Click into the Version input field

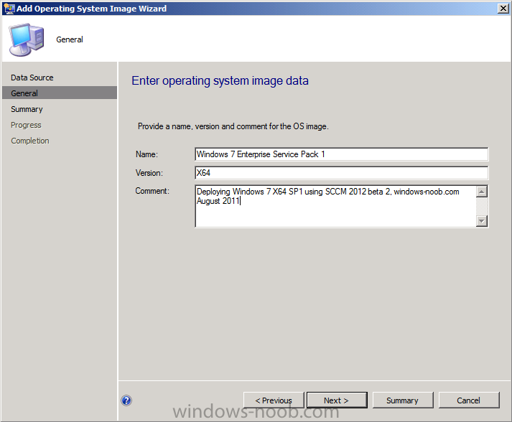(342, 173)
